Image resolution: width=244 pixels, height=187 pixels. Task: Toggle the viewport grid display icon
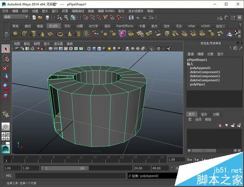(x=50, y=48)
